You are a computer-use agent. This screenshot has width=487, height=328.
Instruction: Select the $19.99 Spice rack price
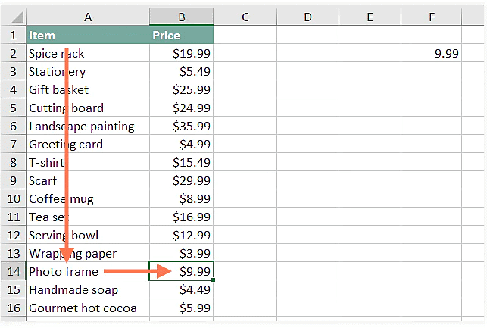tap(182, 53)
